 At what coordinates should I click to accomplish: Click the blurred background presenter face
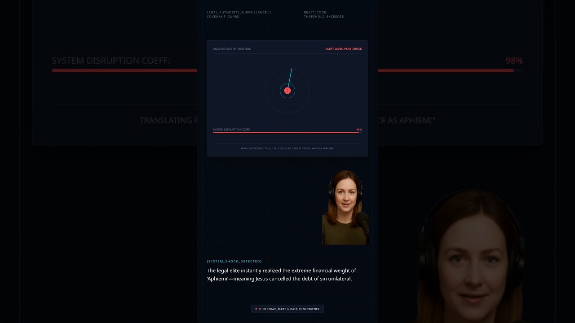(x=471, y=256)
